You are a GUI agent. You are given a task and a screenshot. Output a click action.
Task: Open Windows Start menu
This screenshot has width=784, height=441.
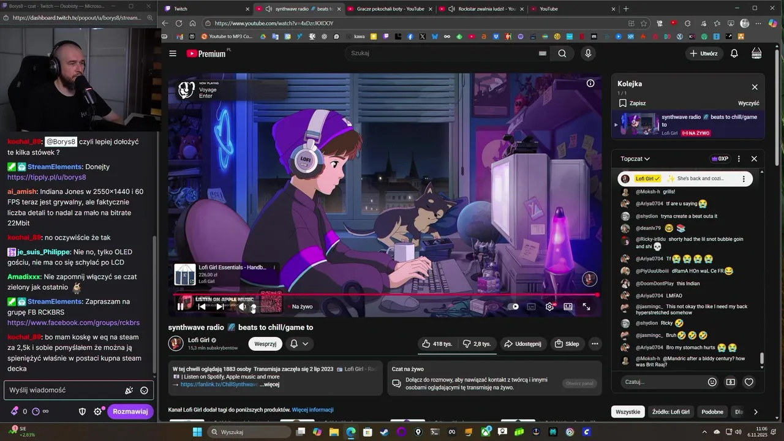197,432
